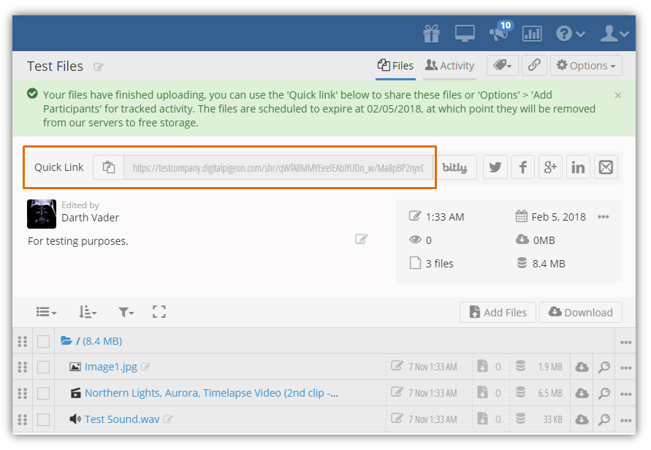Switch to the Activity tab
The image size is (651, 450).
tap(449, 66)
